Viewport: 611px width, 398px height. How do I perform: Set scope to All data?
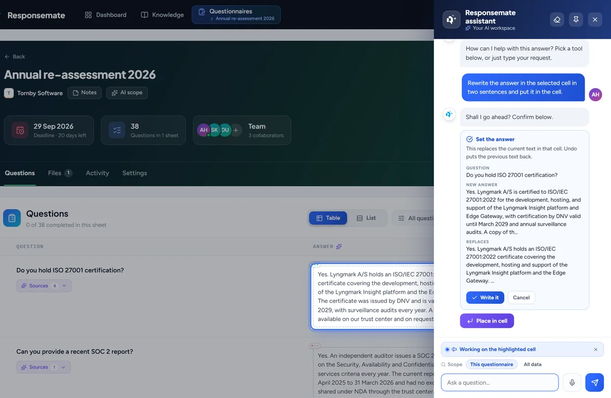(x=533, y=364)
